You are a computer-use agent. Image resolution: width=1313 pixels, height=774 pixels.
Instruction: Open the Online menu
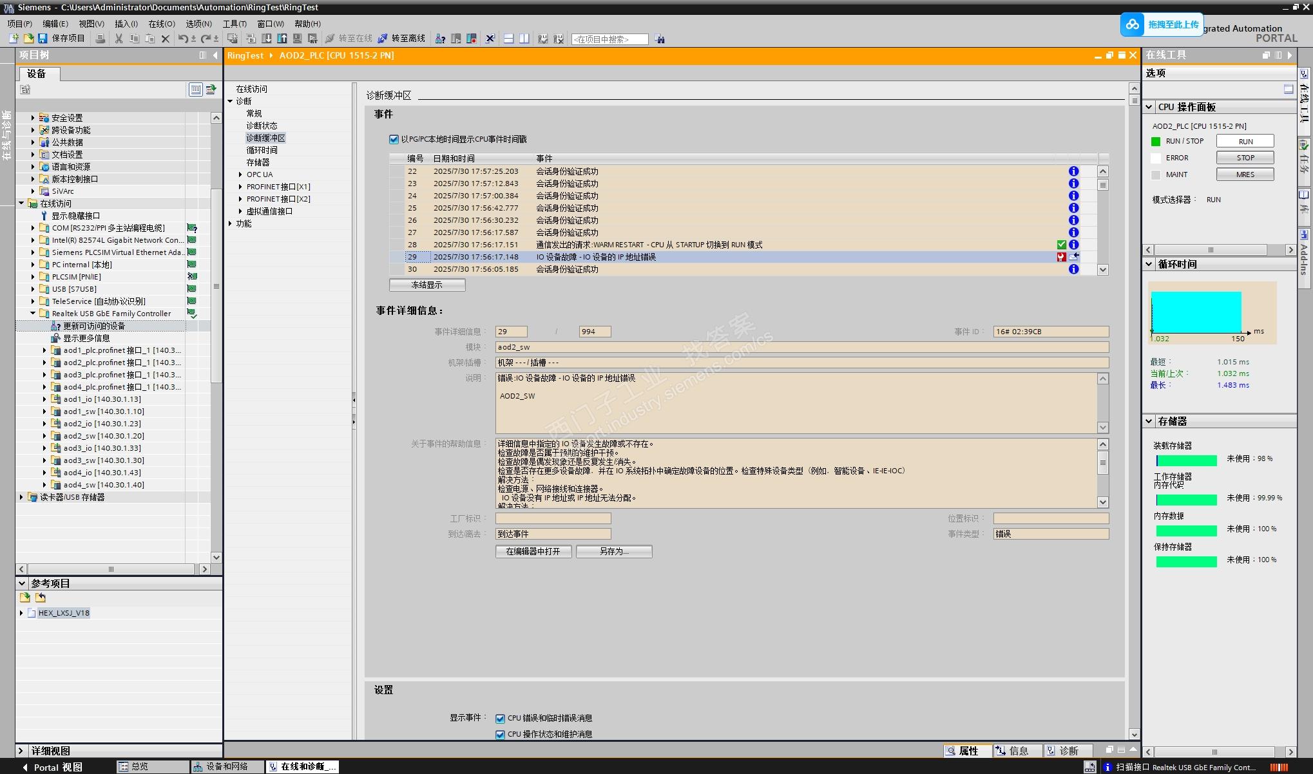pyautogui.click(x=161, y=24)
